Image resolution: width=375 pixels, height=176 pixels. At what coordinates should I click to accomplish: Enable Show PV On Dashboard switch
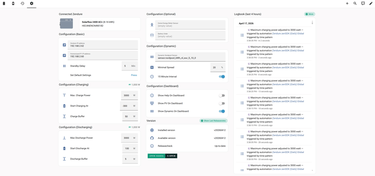(x=222, y=103)
